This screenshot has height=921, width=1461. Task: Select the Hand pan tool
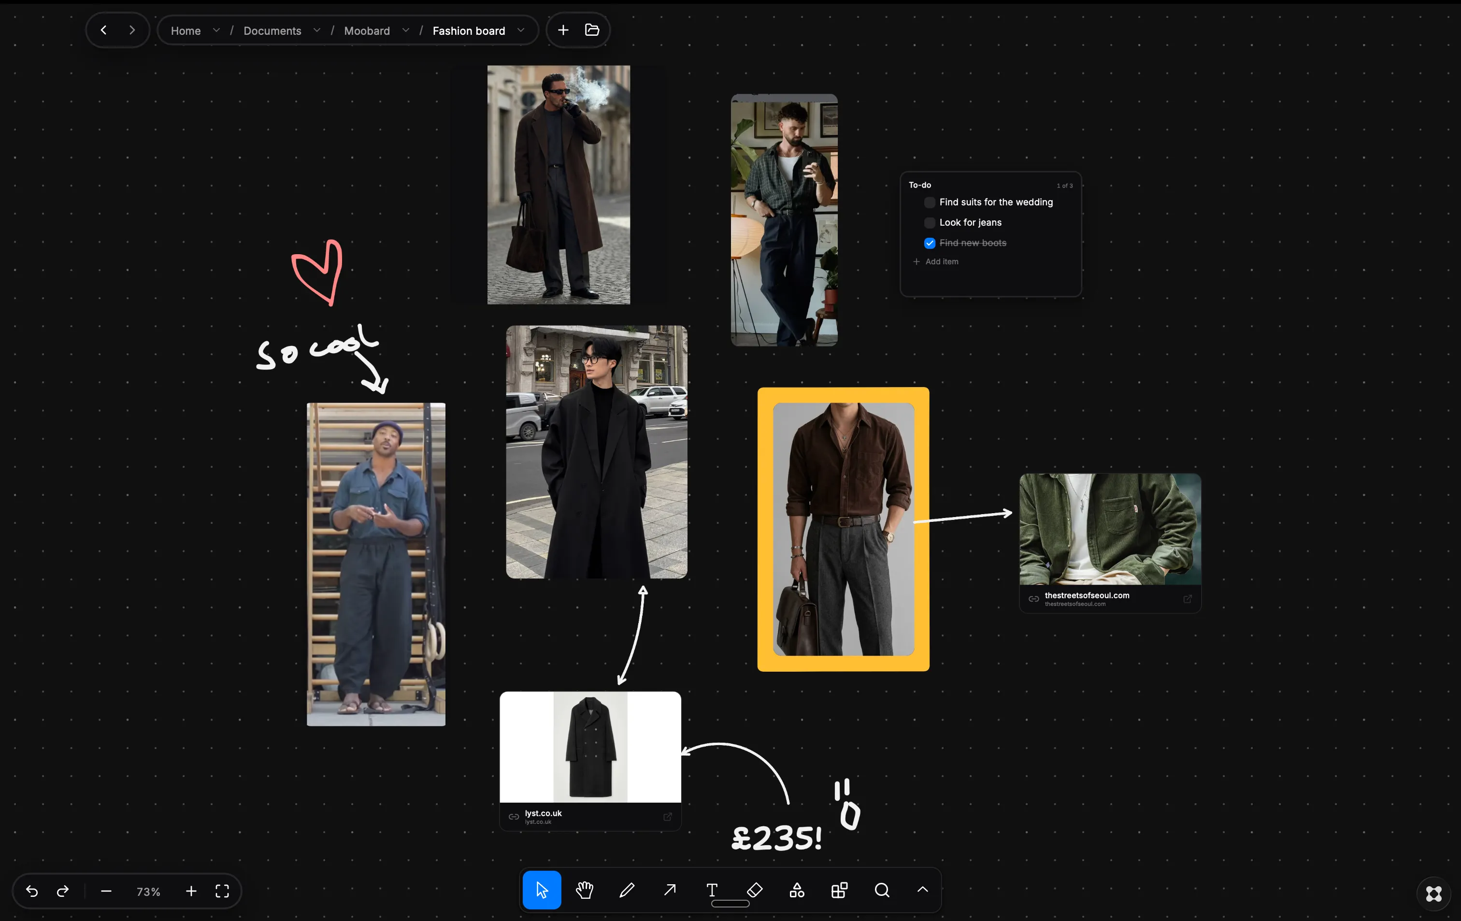click(584, 890)
